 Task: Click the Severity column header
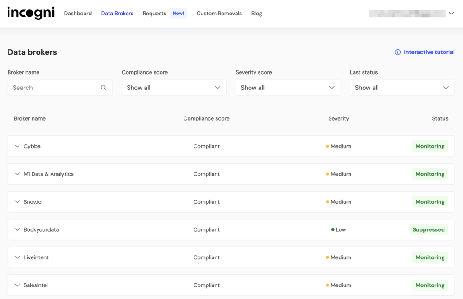click(339, 118)
